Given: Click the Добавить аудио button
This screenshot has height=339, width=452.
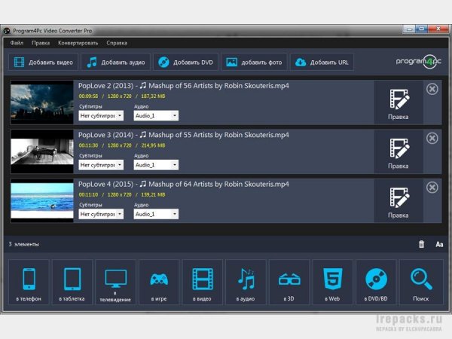Looking at the screenshot, I should (x=115, y=62).
